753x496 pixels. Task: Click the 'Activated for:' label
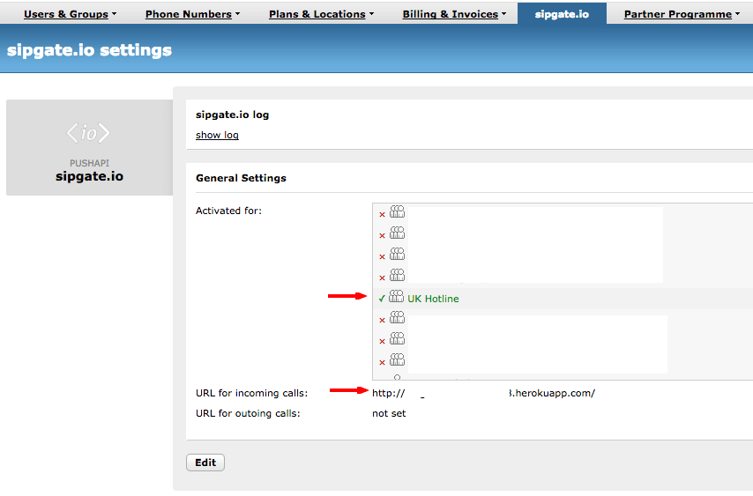(x=228, y=211)
